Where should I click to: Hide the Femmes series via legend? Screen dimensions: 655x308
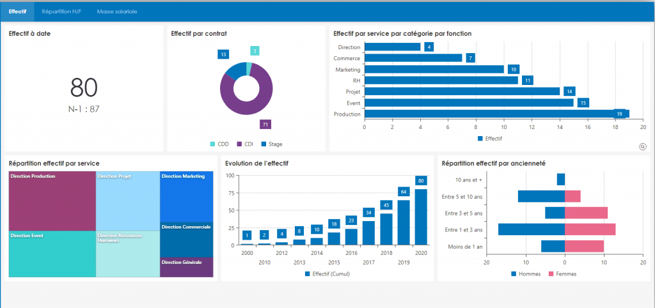click(x=561, y=274)
